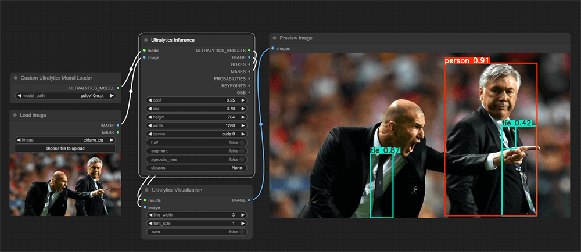Select previous image file with left arrow

[x=19, y=140]
